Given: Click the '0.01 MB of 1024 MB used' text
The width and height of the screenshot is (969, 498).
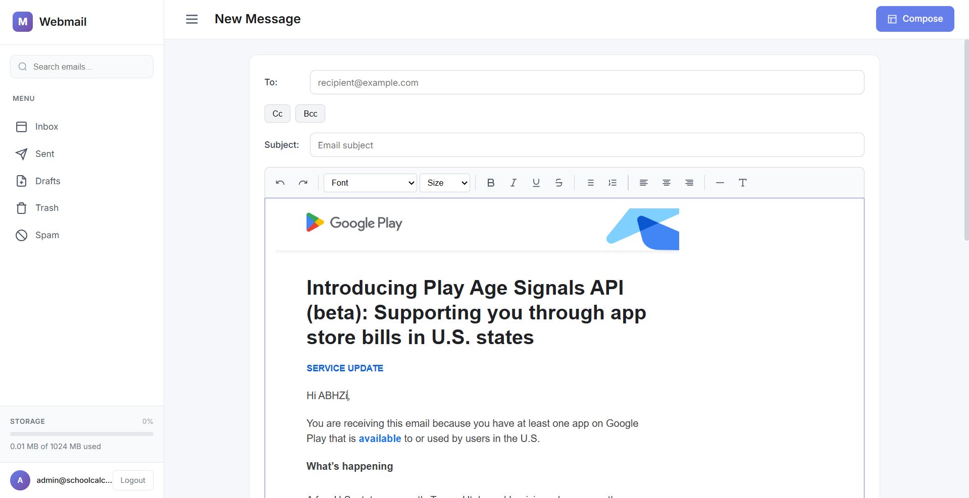Looking at the screenshot, I should tap(56, 447).
